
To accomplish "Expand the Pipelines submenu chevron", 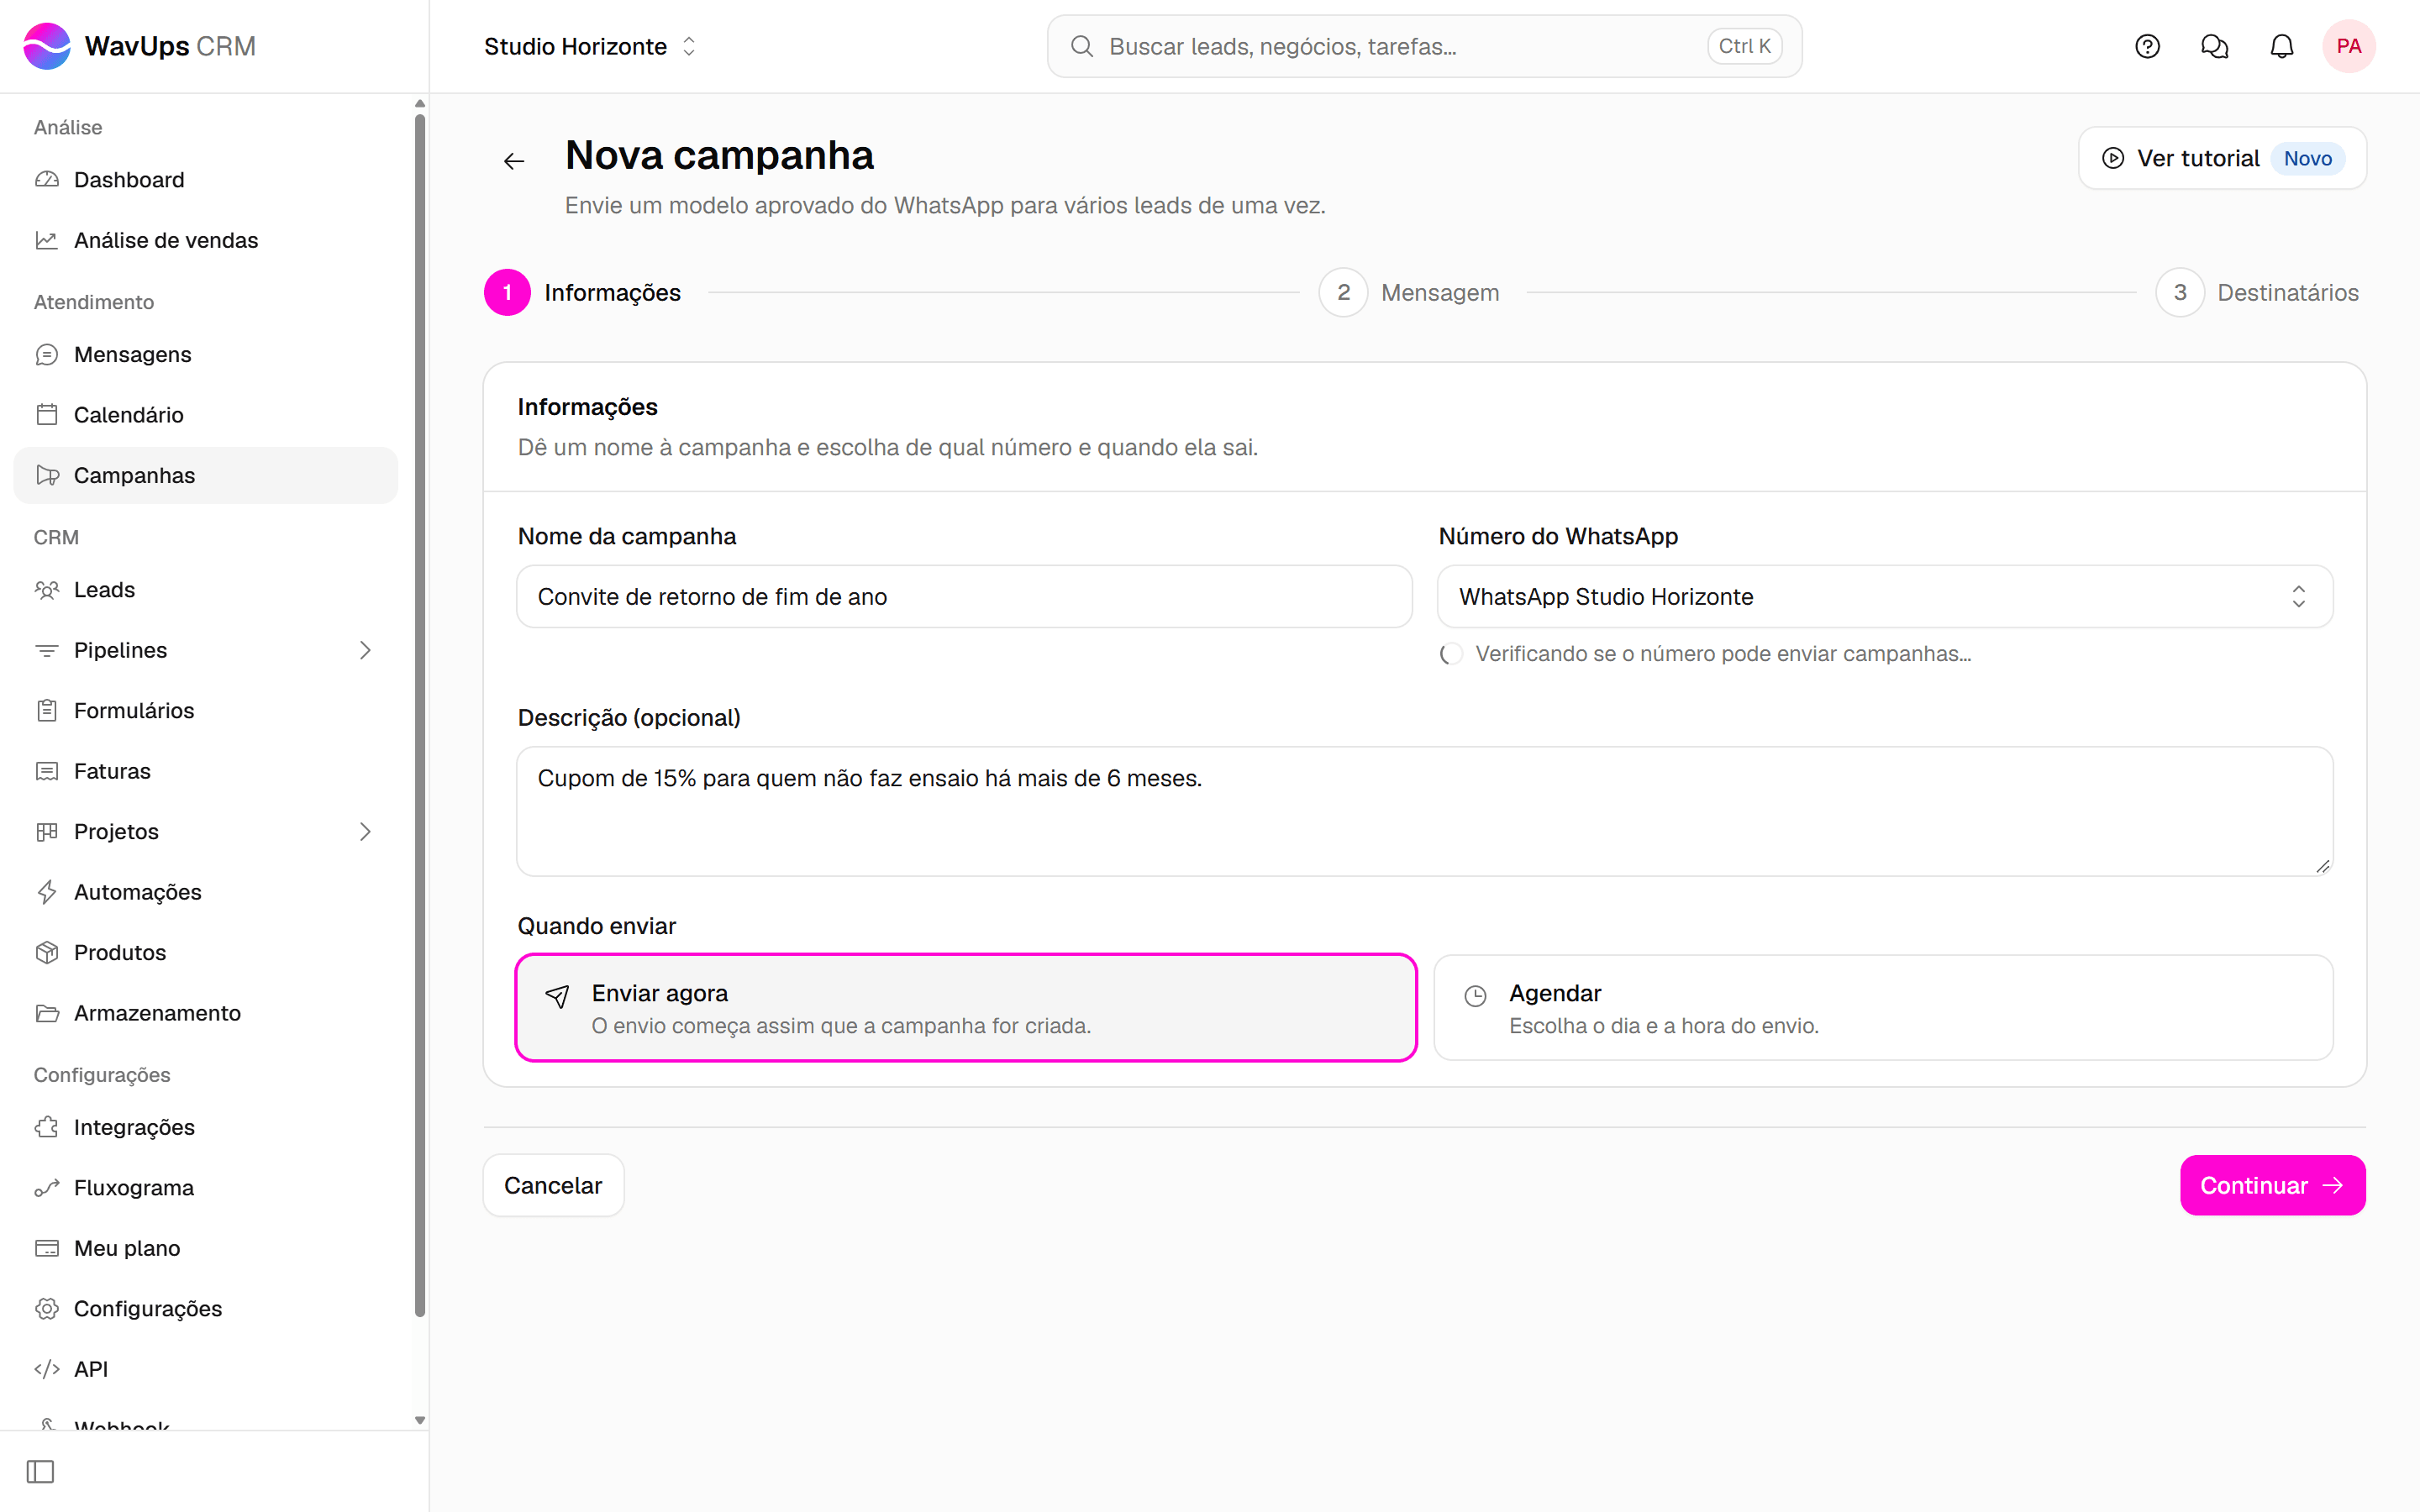I will click(365, 650).
